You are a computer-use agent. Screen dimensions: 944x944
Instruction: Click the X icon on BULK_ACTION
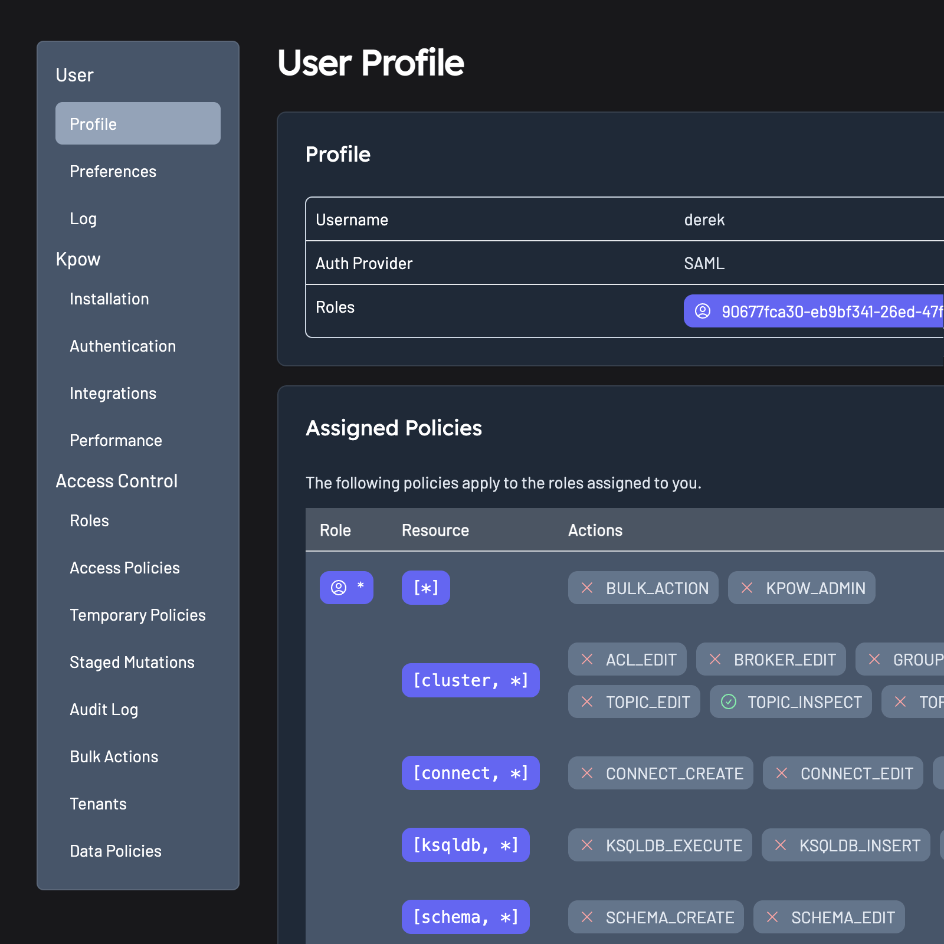587,588
